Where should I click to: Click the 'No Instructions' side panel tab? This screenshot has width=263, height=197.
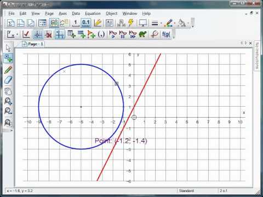click(256, 56)
